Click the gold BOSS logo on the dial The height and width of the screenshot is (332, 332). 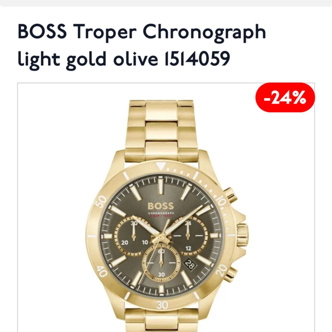pos(161,206)
